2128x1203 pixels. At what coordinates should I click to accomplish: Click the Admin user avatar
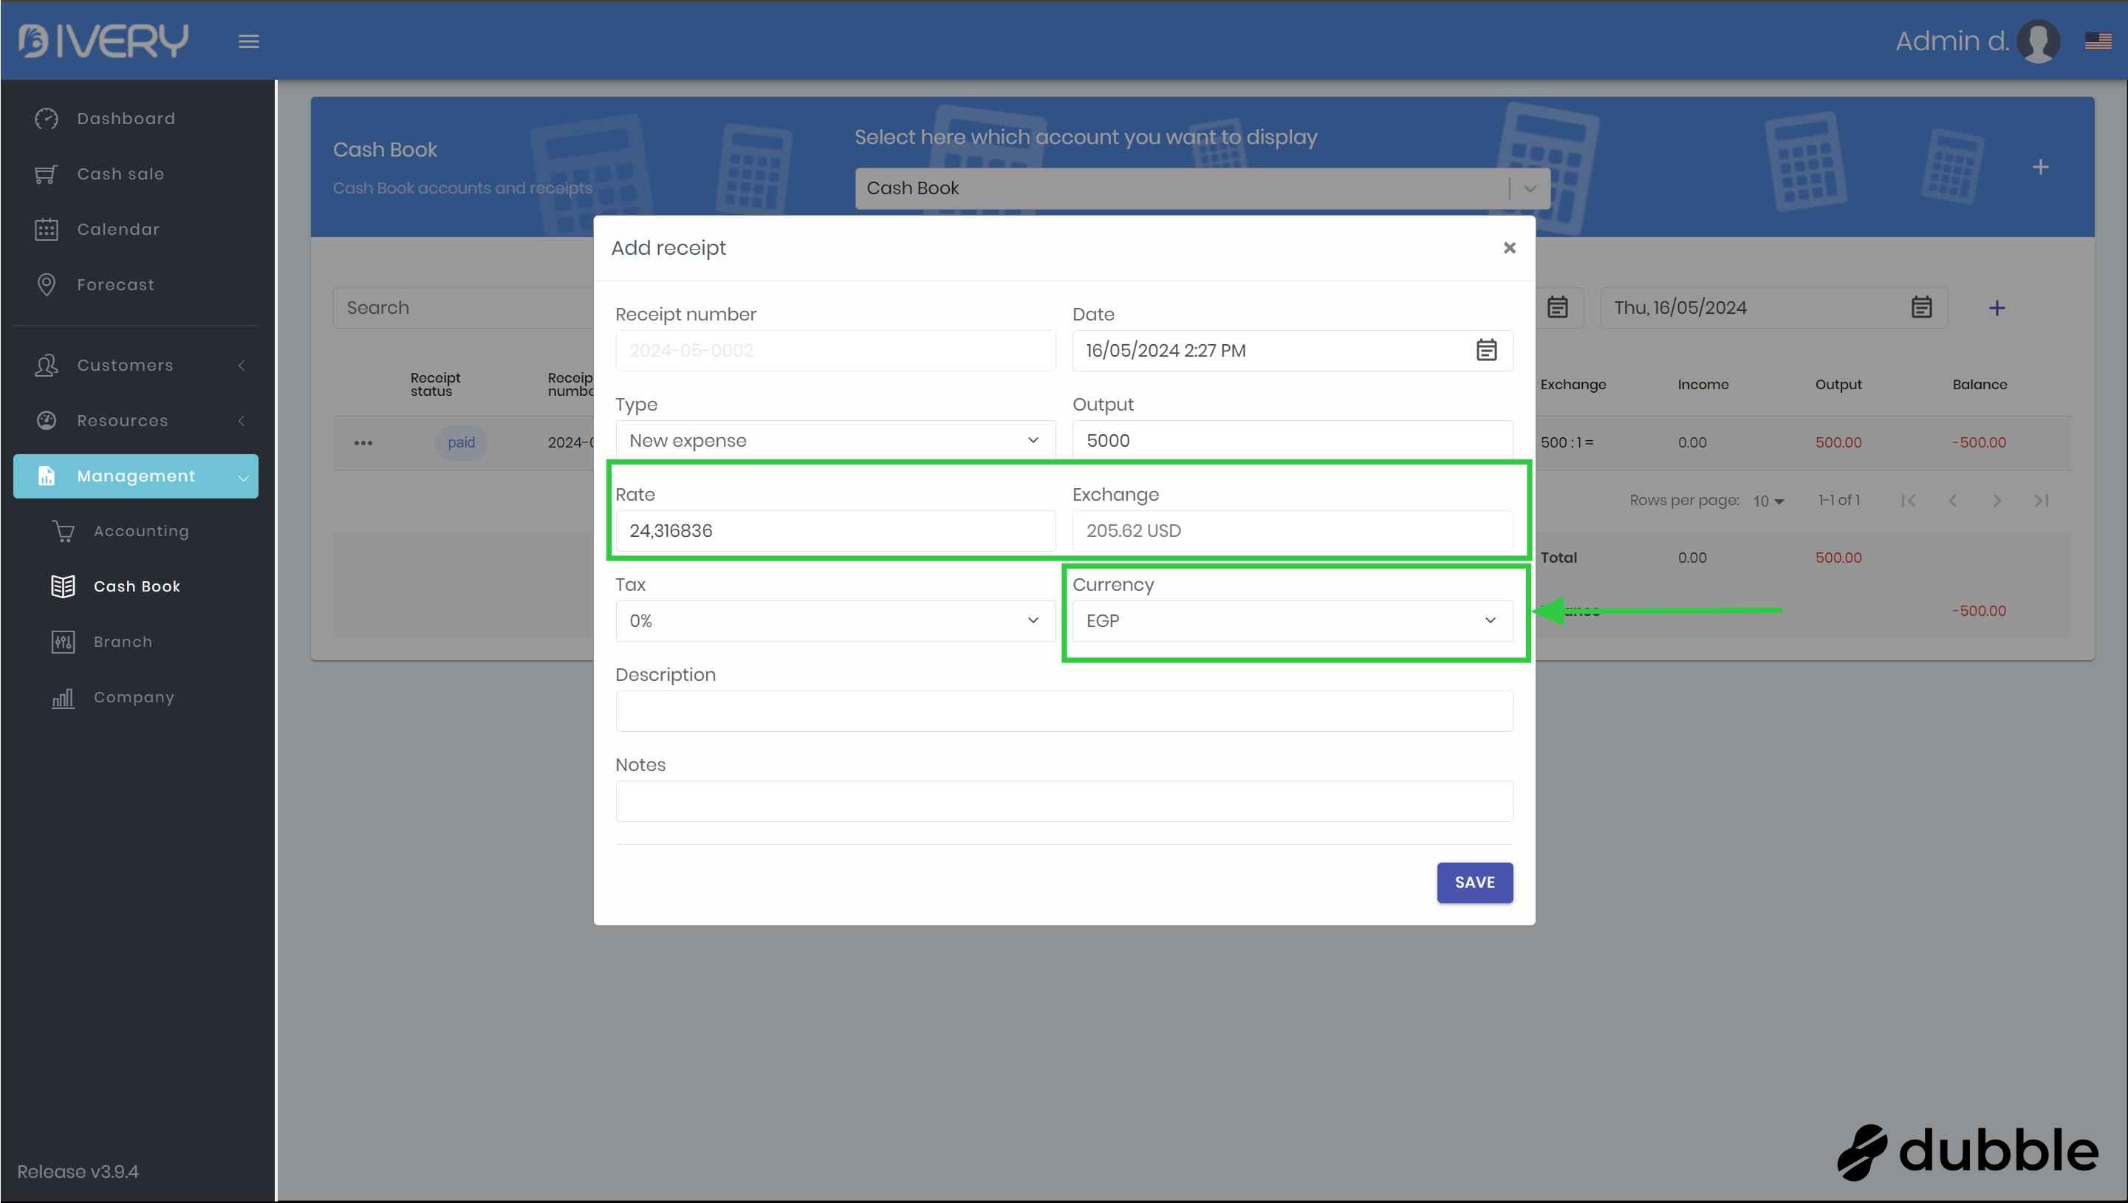(x=2037, y=41)
